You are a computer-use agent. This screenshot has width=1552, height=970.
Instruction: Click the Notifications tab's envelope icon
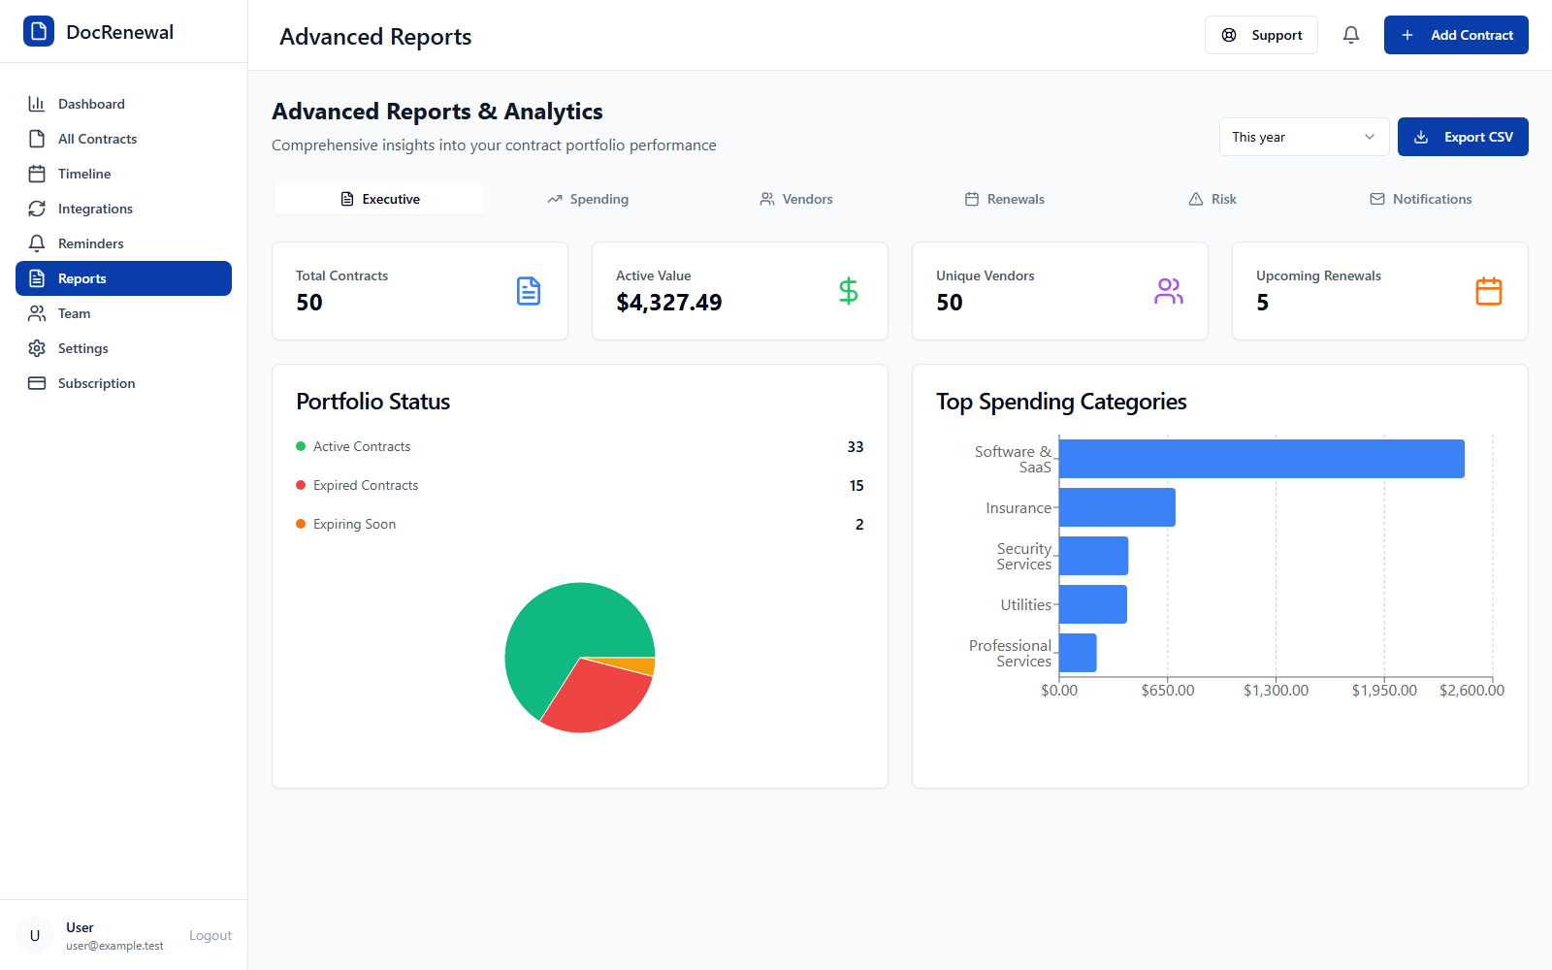tap(1377, 199)
